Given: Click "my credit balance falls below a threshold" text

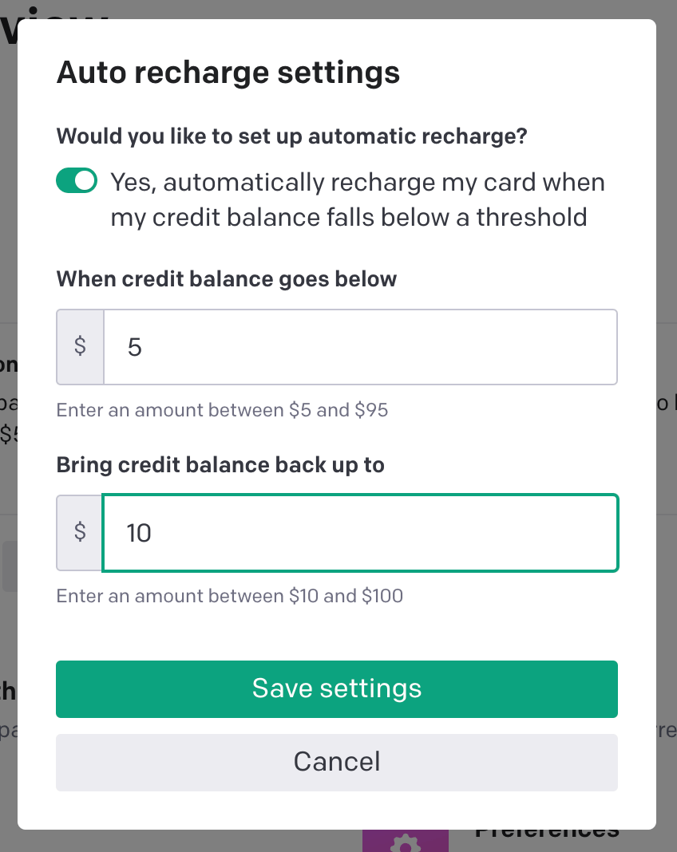Looking at the screenshot, I should coord(349,217).
